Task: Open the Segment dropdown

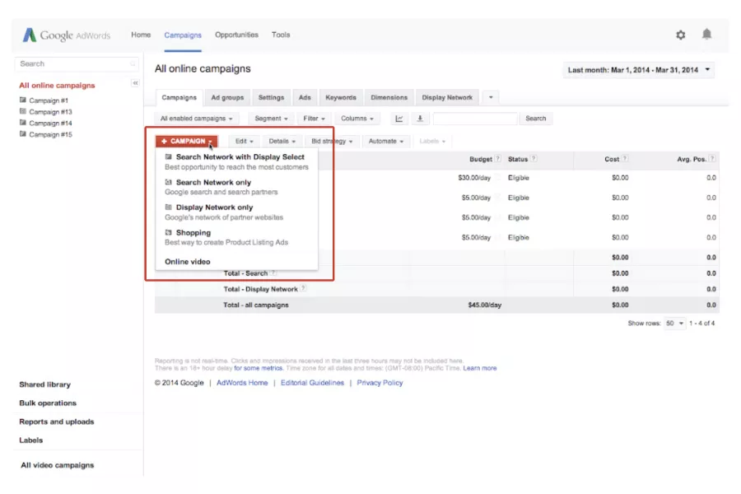Action: coord(270,119)
